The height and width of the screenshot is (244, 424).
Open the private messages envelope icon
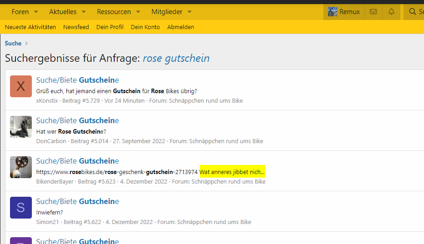[x=374, y=12]
